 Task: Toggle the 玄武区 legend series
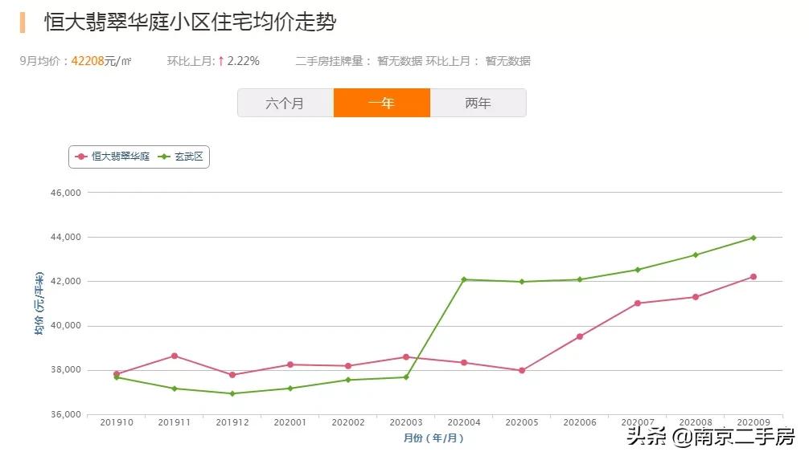pos(181,157)
